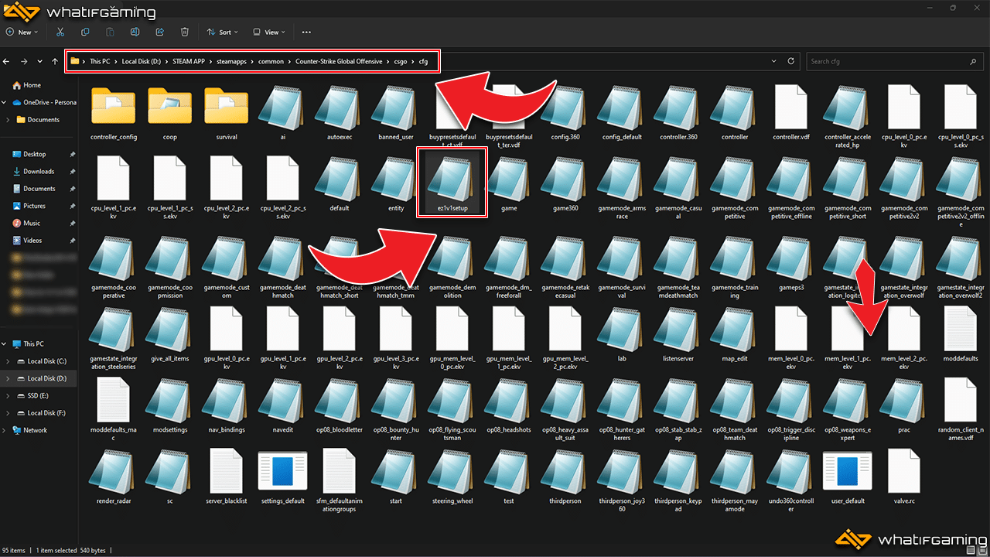Select the user_default file
The image size is (990, 557).
(848, 477)
